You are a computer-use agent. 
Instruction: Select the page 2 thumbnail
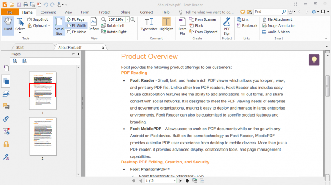pyautogui.click(x=43, y=136)
